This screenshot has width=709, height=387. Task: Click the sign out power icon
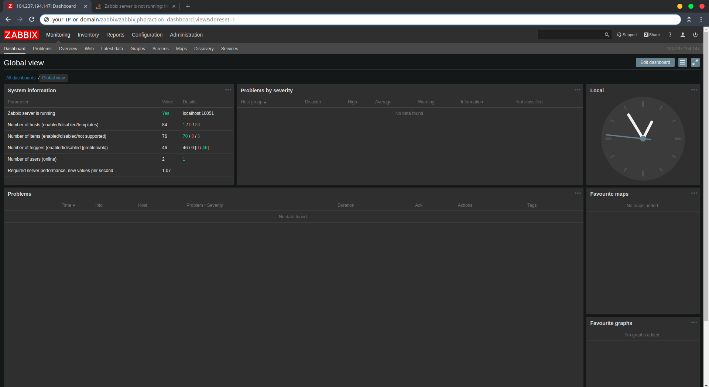(695, 35)
